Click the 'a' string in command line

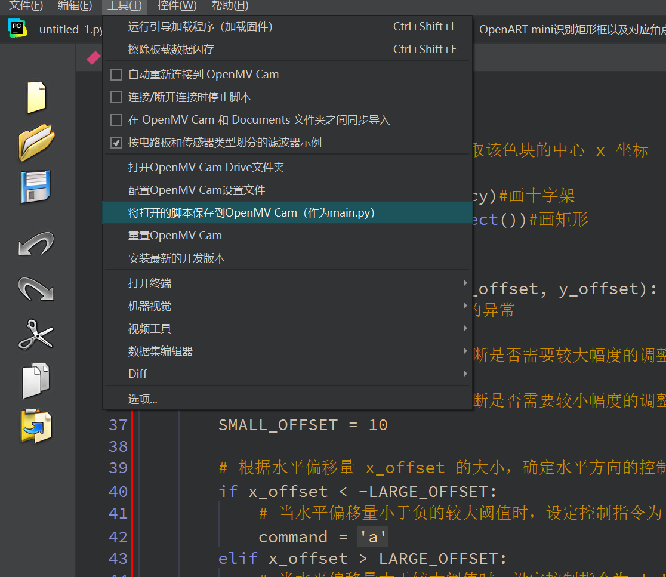373,537
